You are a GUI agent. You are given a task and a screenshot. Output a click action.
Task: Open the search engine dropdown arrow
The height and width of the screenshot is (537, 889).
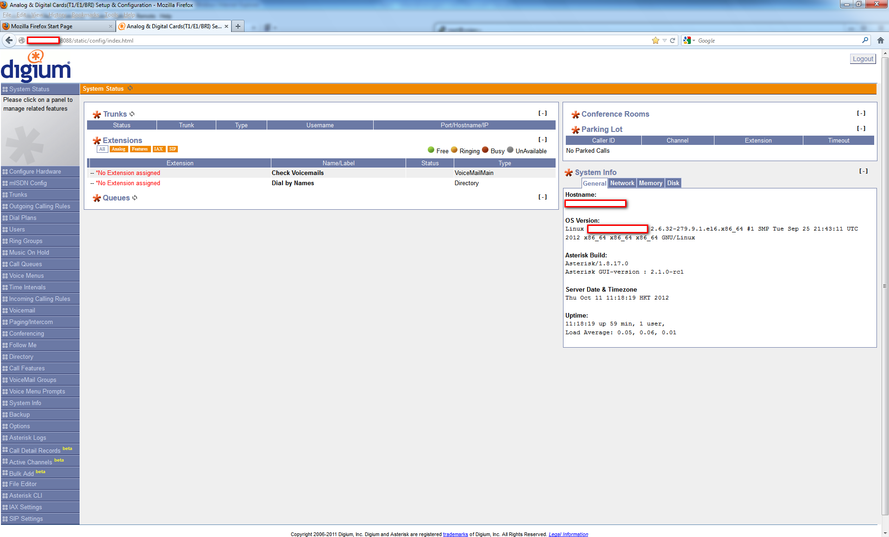pos(694,41)
